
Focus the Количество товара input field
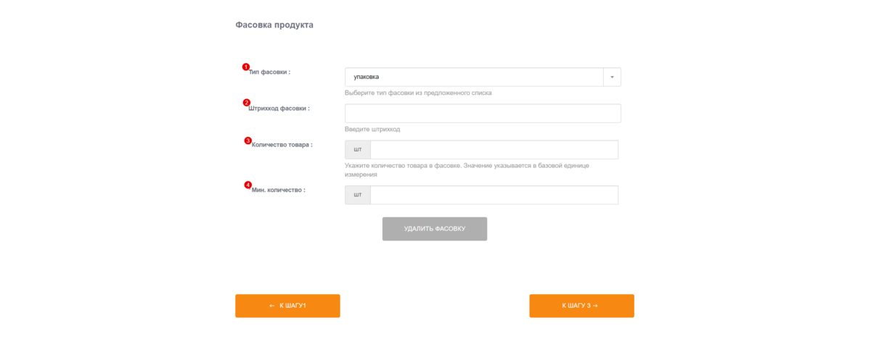tap(494, 149)
